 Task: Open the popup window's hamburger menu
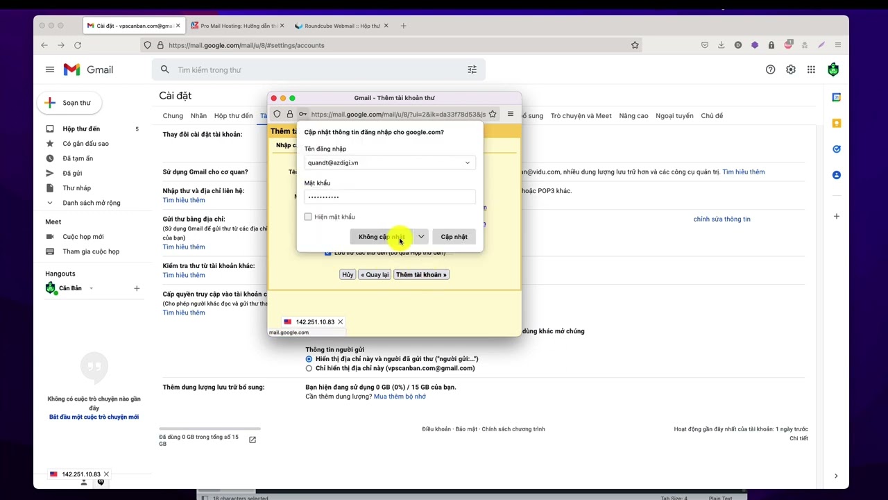[511, 114]
